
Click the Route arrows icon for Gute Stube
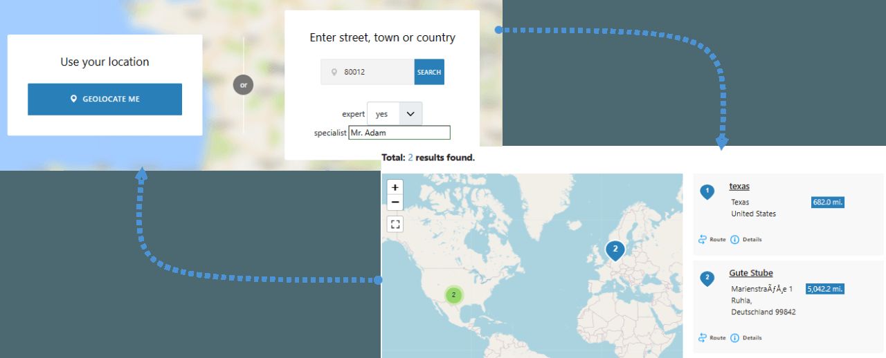(x=703, y=338)
